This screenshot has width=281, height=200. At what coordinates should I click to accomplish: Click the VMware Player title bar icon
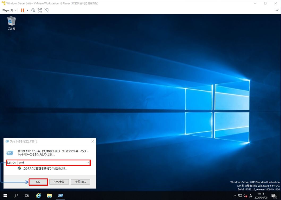click(x=3, y=3)
